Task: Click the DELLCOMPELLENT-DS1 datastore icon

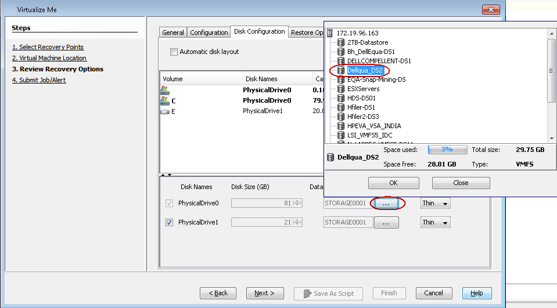Action: (x=341, y=61)
